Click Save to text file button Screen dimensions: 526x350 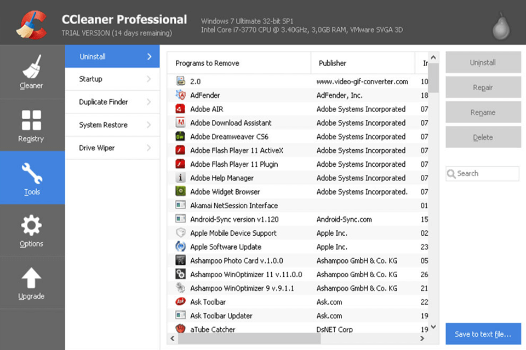tap(483, 334)
